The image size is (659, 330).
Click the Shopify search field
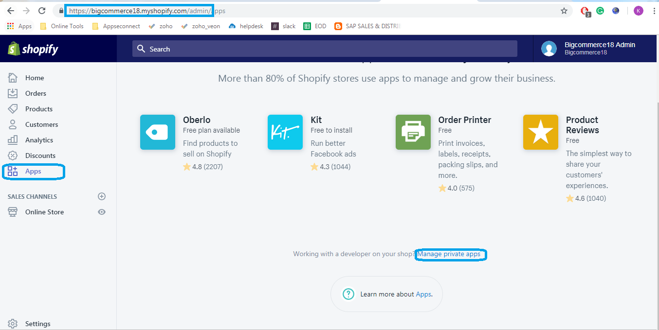[x=325, y=49]
